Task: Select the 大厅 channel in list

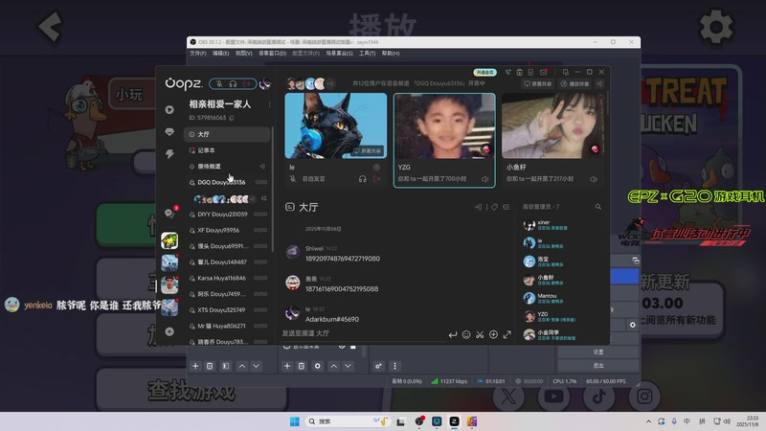Action: pyautogui.click(x=227, y=134)
